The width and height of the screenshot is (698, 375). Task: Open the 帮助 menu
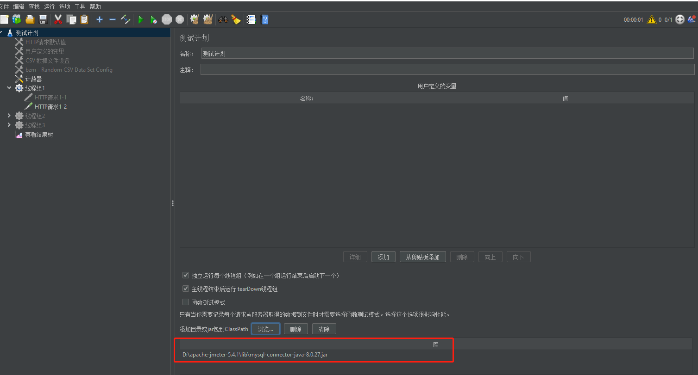tap(95, 6)
